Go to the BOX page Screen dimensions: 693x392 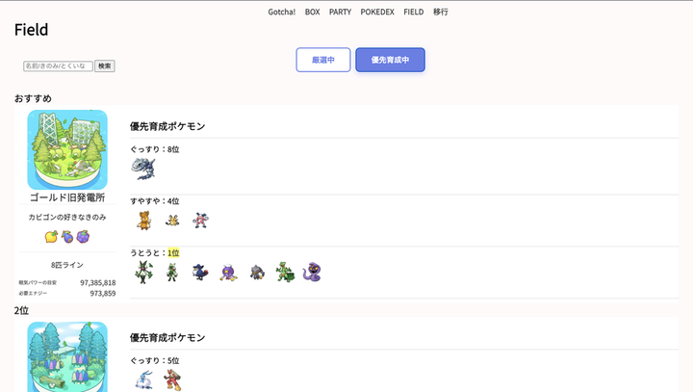pos(312,12)
